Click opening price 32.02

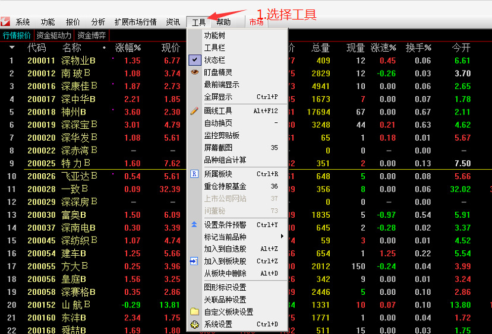click(x=461, y=189)
